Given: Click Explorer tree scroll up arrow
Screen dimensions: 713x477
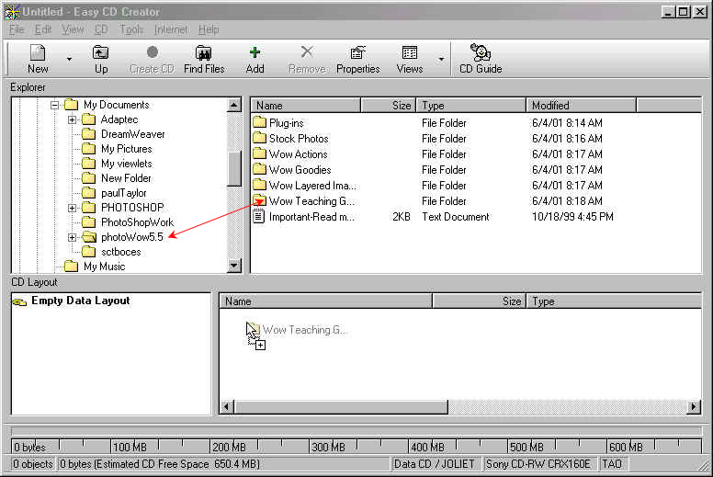Looking at the screenshot, I should pos(233,106).
